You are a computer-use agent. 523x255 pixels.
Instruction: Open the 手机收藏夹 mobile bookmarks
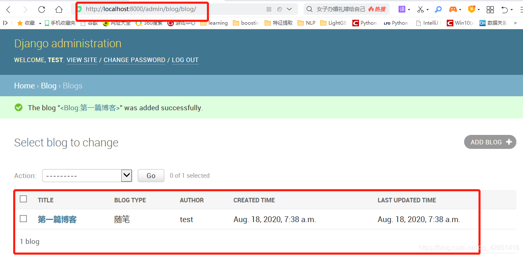(60, 23)
